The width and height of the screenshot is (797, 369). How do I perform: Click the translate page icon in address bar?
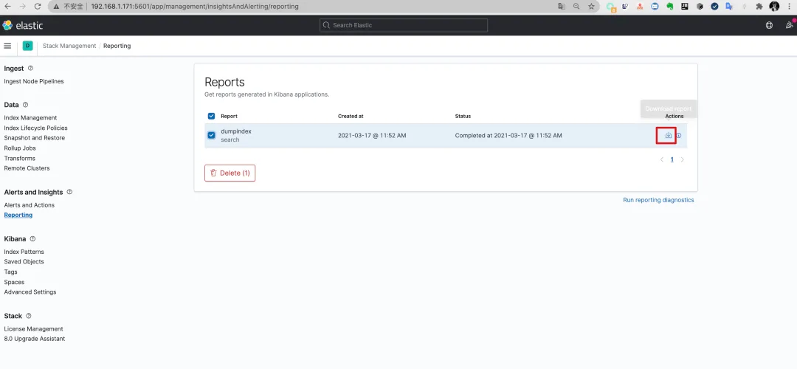[x=561, y=7]
